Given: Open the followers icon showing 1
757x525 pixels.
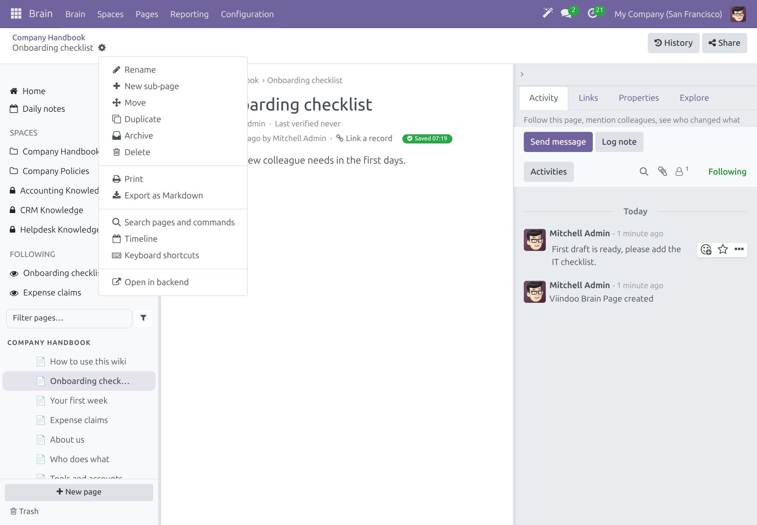Looking at the screenshot, I should (682, 171).
